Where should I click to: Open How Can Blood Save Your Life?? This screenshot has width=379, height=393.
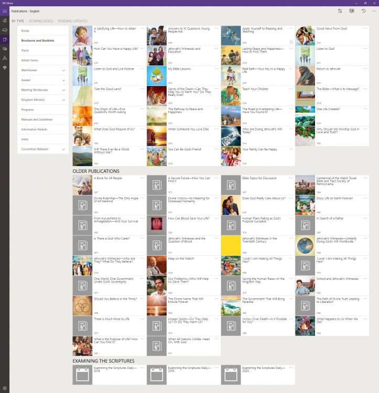pyautogui.click(x=183, y=225)
